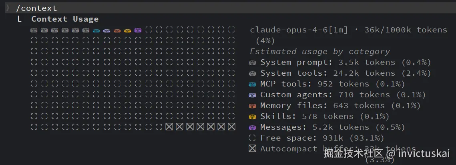The width and height of the screenshot is (456, 165).
Task: Click the purple Messages block in the grid
Action: pos(138,30)
